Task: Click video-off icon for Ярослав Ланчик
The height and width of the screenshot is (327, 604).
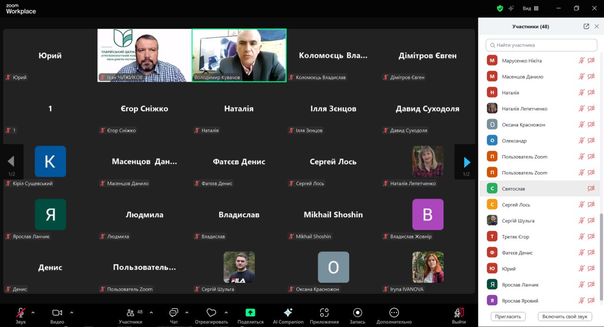Action: point(591,285)
